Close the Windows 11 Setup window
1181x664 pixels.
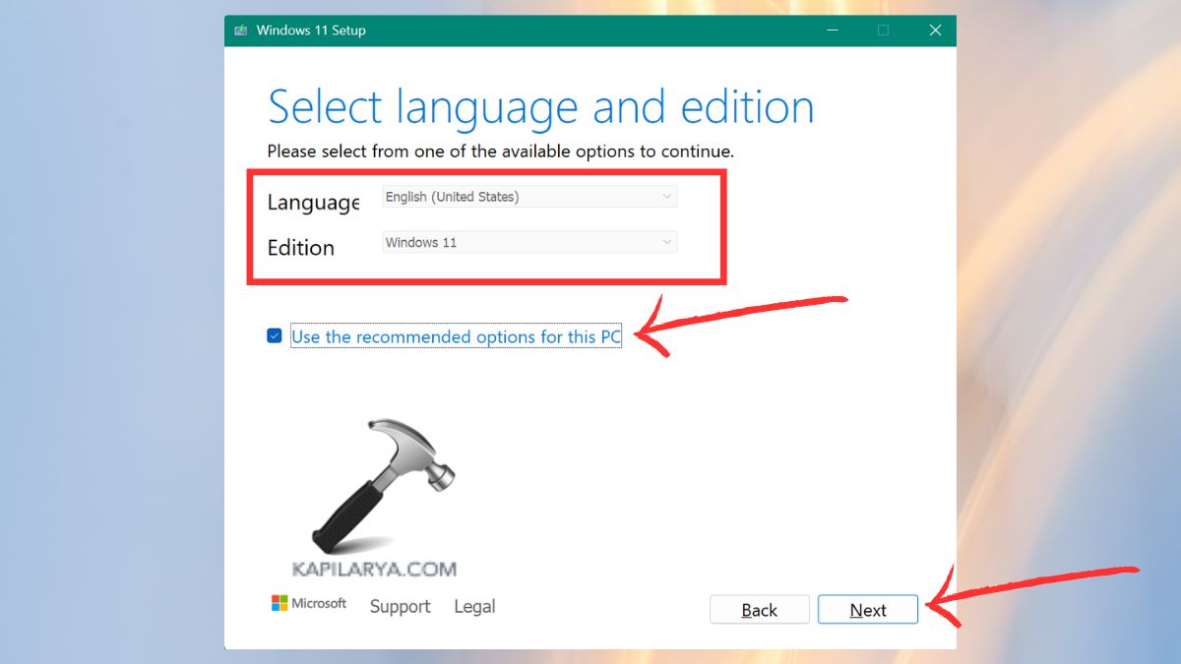coord(934,30)
